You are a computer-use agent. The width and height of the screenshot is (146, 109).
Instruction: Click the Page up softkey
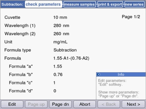pyautogui.click(x=36, y=104)
